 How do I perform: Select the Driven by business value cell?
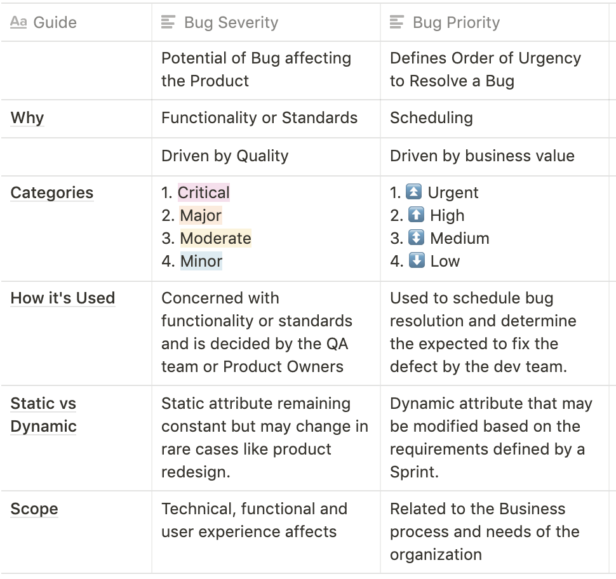pyautogui.click(x=495, y=156)
